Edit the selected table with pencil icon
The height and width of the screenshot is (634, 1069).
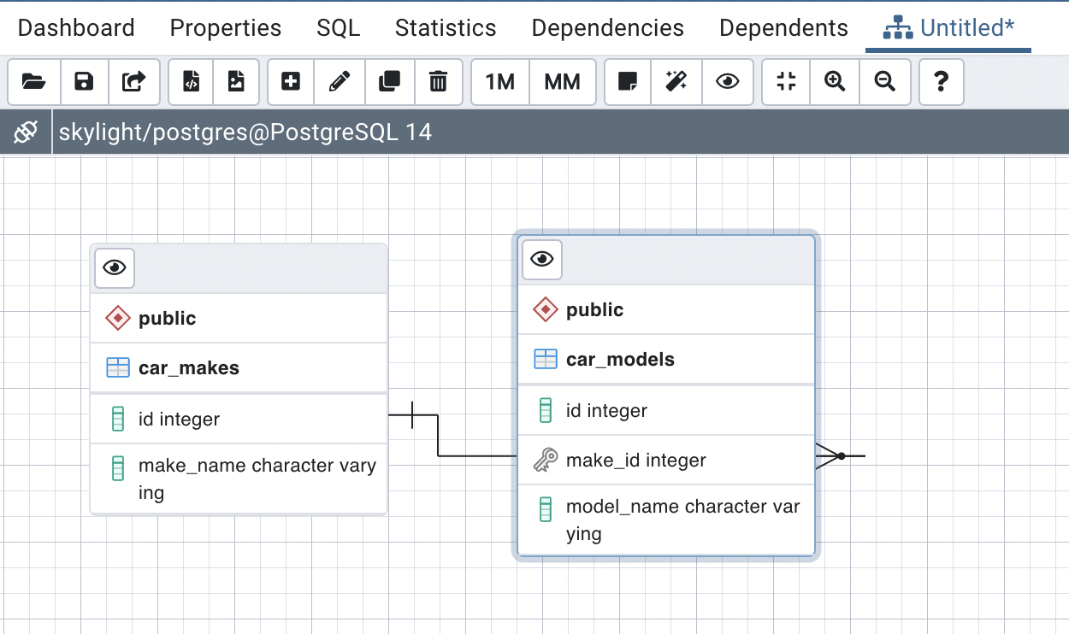(x=340, y=82)
